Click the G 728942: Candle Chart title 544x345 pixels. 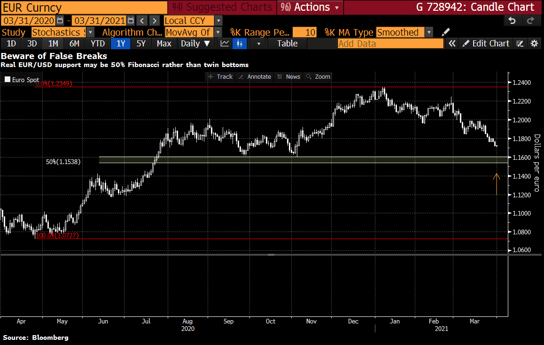point(475,7)
